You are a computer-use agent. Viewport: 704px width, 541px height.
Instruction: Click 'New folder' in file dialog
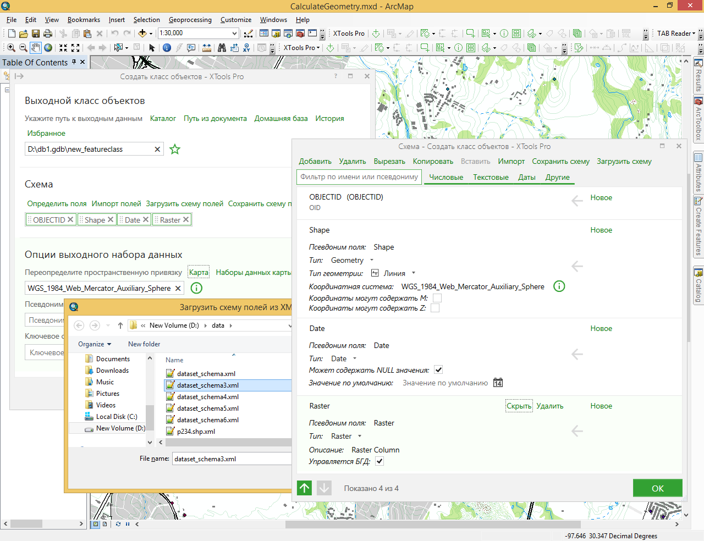click(x=144, y=344)
